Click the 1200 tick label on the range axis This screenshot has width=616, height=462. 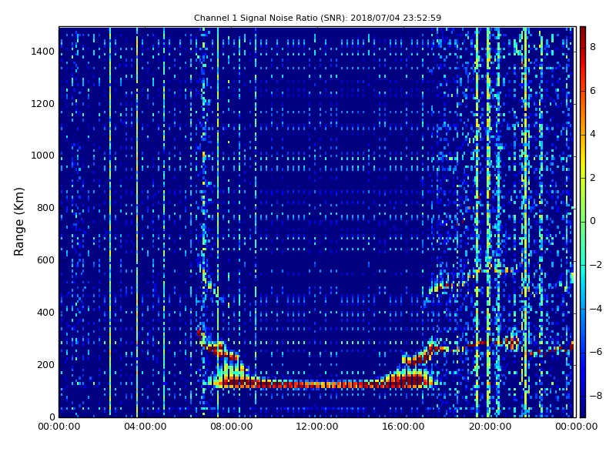pyautogui.click(x=43, y=104)
